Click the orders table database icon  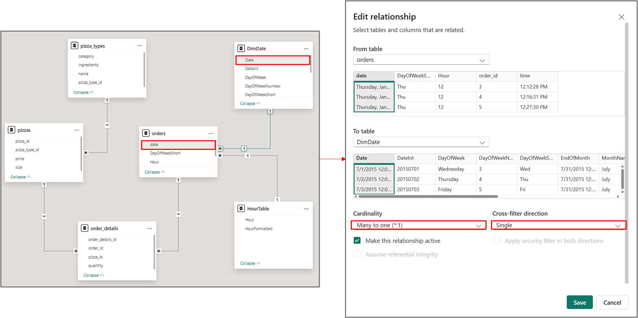tap(146, 133)
